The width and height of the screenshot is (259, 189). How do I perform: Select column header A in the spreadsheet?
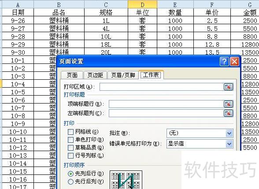click(18, 4)
